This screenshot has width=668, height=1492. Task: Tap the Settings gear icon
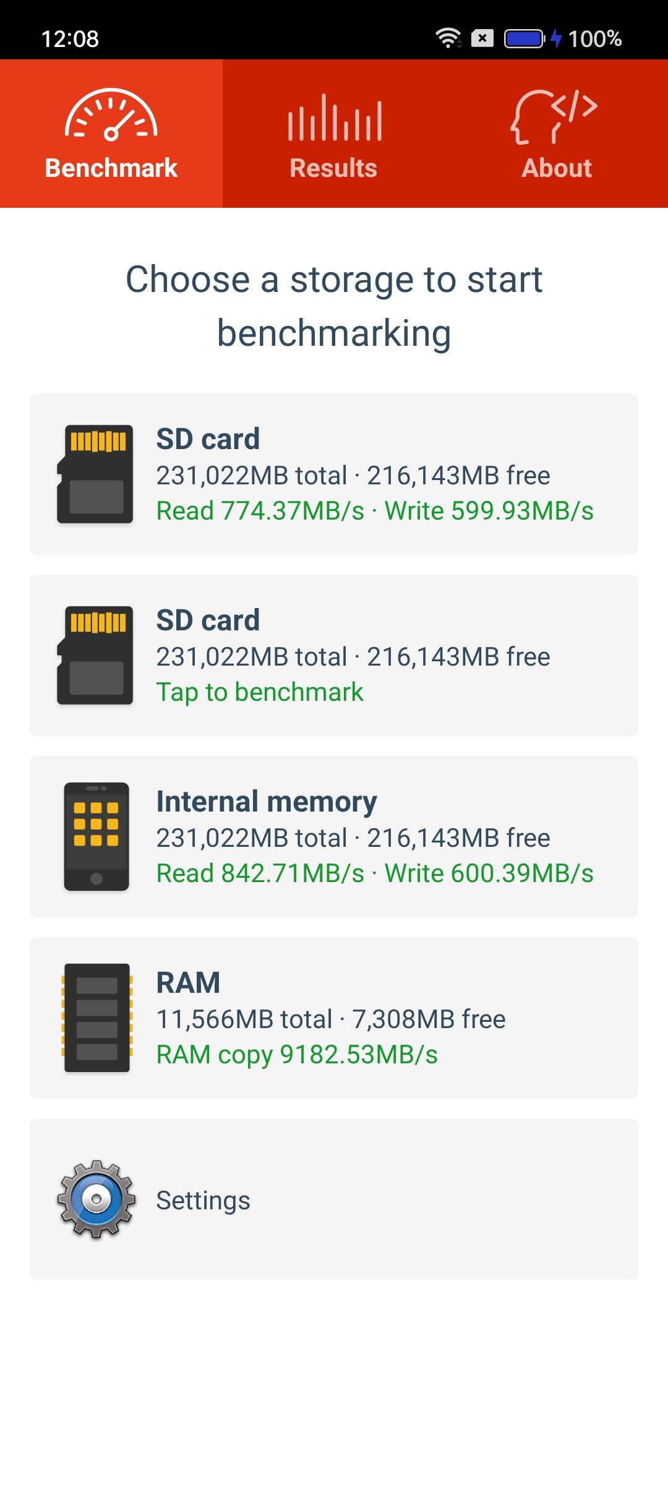tap(96, 1199)
